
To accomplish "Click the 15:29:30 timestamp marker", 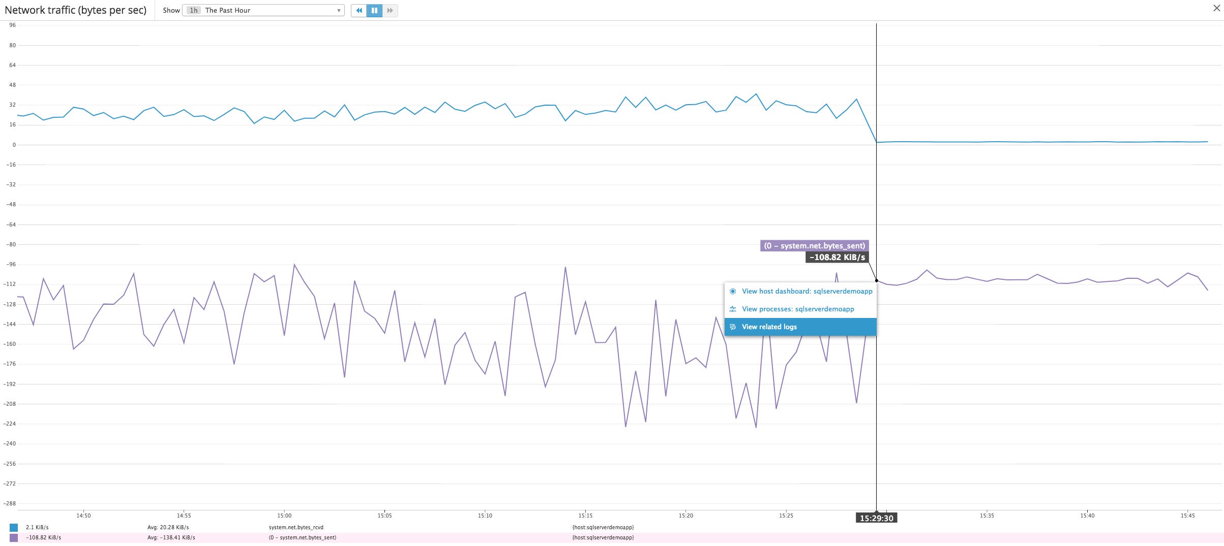I will 877,518.
